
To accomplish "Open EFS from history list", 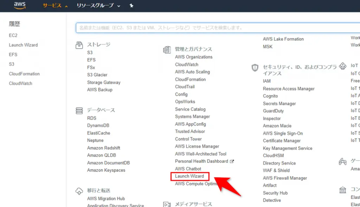I will (13, 55).
